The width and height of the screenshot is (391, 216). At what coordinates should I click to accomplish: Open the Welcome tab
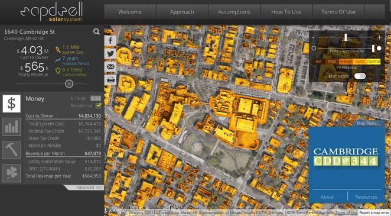(130, 12)
